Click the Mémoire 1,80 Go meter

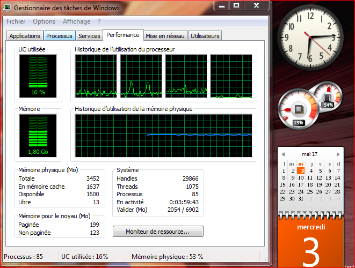pyautogui.click(x=37, y=135)
